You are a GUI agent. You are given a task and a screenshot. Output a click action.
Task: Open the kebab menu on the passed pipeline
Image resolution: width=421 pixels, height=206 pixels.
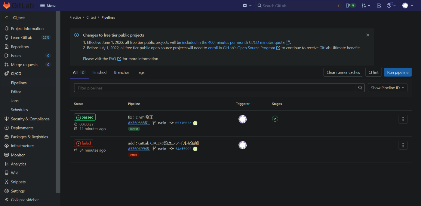(403, 119)
